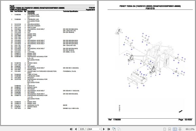
Task: Click the greyed next view icon
Action: point(119,129)
